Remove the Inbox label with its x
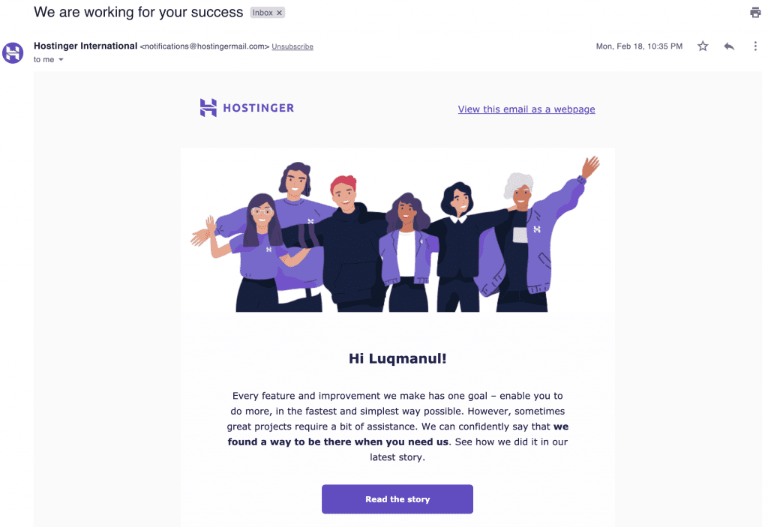This screenshot has width=768, height=527. pos(279,13)
